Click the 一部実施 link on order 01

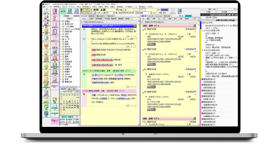pos(190,29)
